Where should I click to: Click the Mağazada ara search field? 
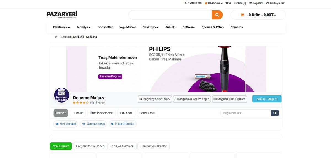tap(246, 113)
